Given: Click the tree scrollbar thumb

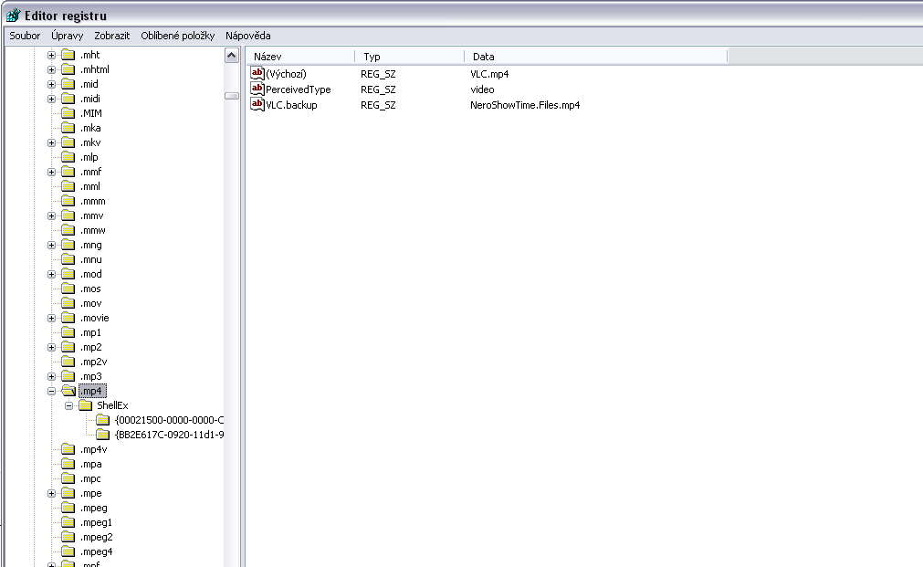Looking at the screenshot, I should tap(231, 96).
